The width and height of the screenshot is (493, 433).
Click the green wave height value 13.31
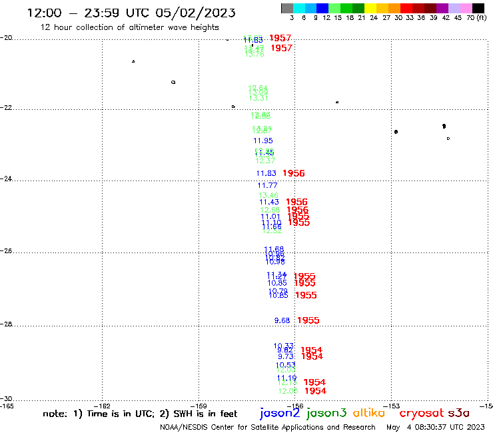click(258, 98)
